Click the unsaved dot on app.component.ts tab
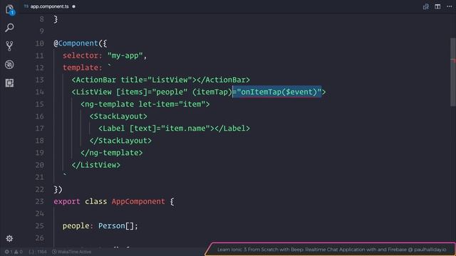The height and width of the screenshot is (256, 456). click(73, 6)
